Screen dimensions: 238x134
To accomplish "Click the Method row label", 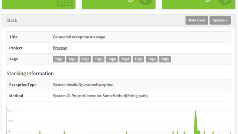I will [16, 96].
